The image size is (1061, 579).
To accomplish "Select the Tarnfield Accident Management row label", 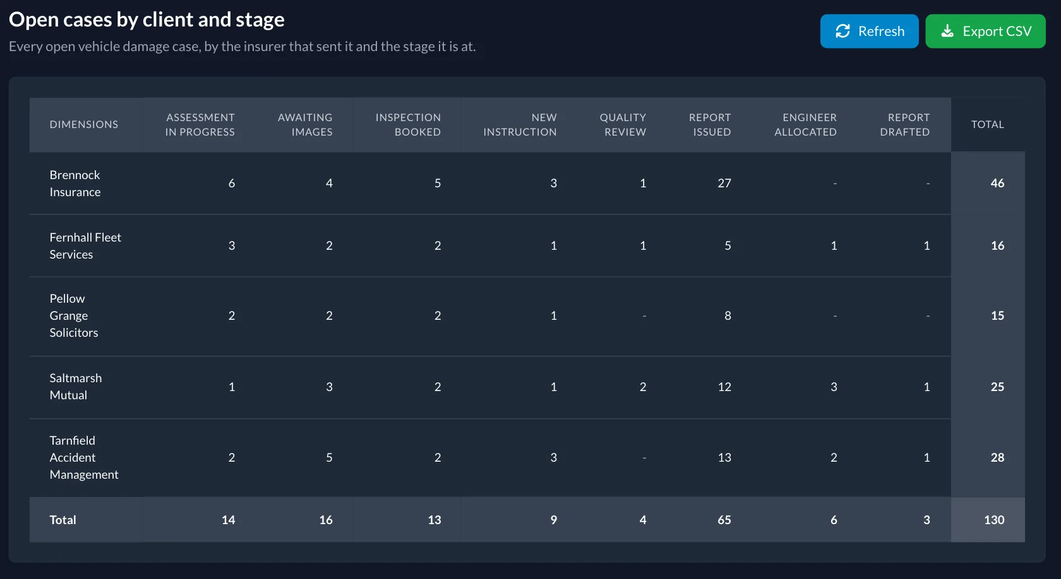I will coord(84,457).
